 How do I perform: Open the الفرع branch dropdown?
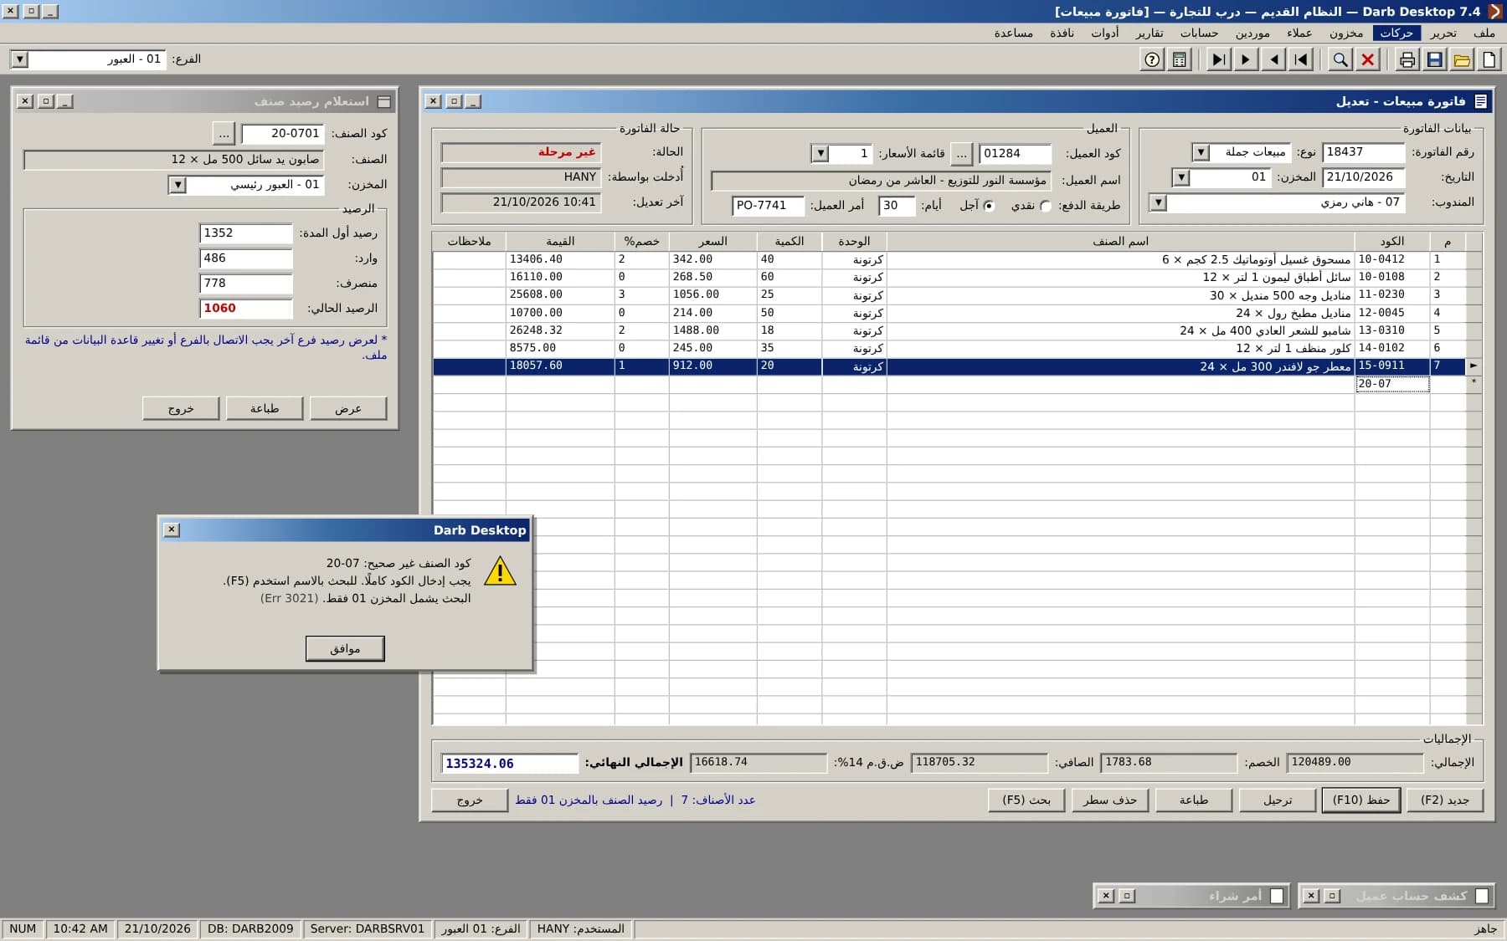(x=20, y=59)
